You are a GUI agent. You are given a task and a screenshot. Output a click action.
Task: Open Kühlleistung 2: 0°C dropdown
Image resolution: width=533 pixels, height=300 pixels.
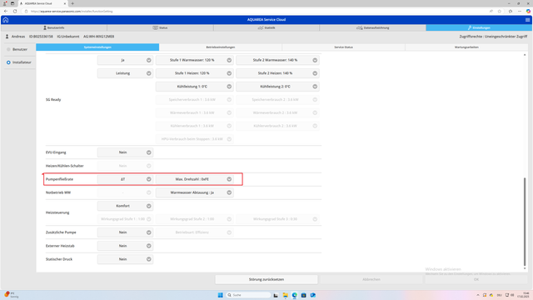(x=277, y=87)
